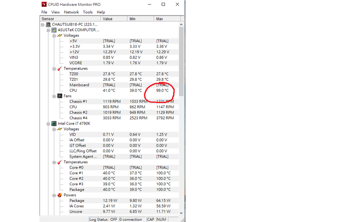Select the VIN3 voltage row
Image resolution: width=353 pixels, height=222 pixels.
[124, 57]
